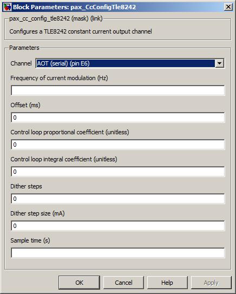
Task: Click the greyed-out Apply button
Action: [x=211, y=283]
